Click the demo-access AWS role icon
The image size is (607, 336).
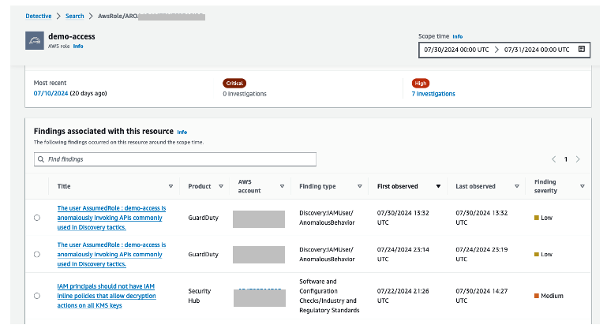point(35,40)
